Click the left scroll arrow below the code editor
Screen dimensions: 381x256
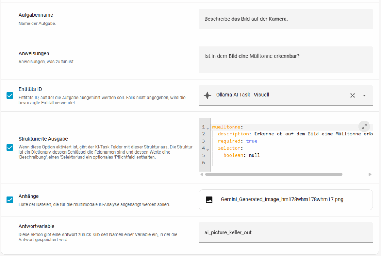tap(202, 174)
